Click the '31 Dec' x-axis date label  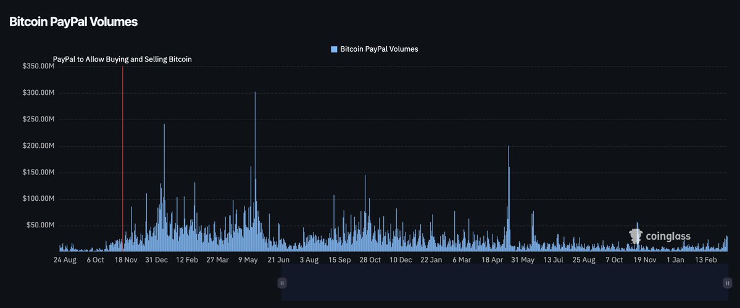[x=156, y=260]
